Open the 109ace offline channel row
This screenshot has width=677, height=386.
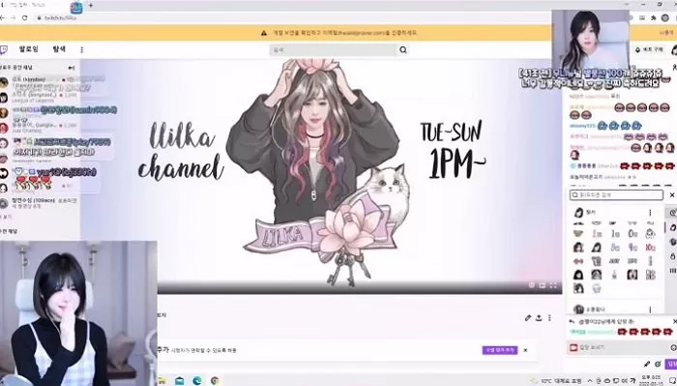tap(40, 203)
